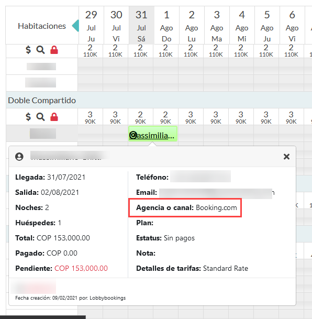Click the 110K rate cell under 29 Jul

pyautogui.click(x=90, y=51)
